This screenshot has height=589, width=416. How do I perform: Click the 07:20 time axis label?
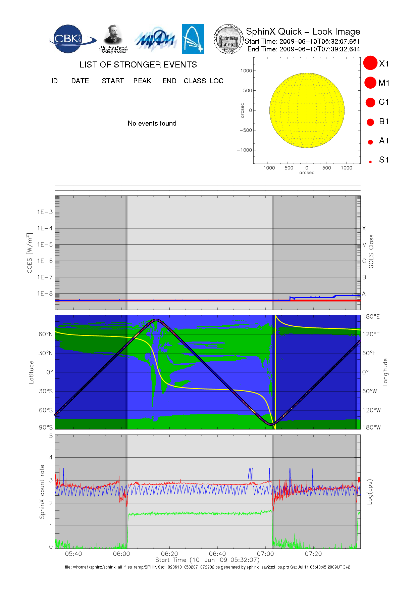tap(313, 554)
